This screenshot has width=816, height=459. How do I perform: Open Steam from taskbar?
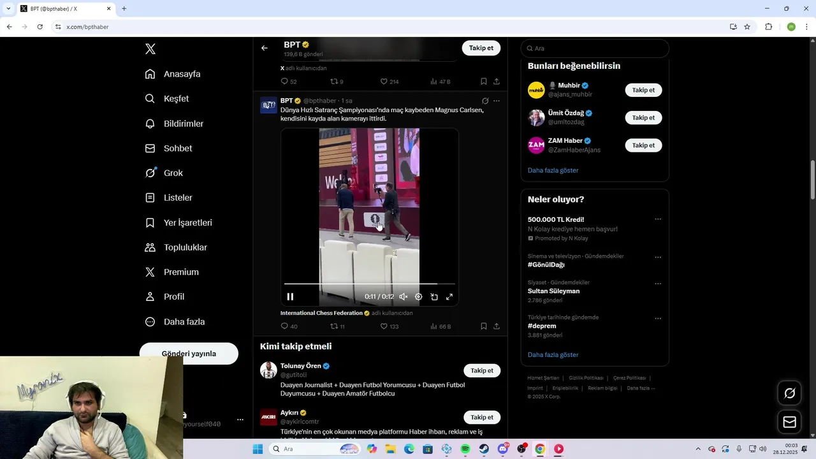(484, 449)
